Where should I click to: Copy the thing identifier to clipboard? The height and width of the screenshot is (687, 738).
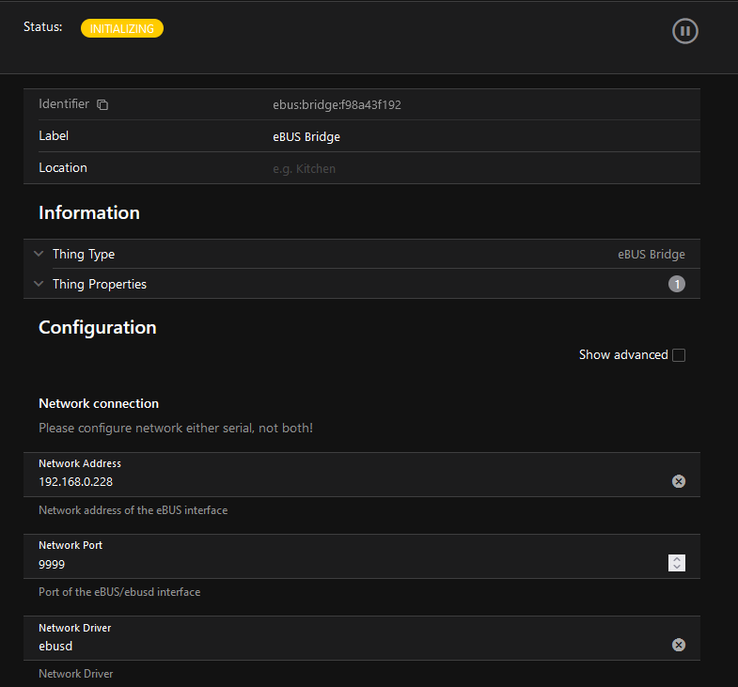click(x=102, y=104)
